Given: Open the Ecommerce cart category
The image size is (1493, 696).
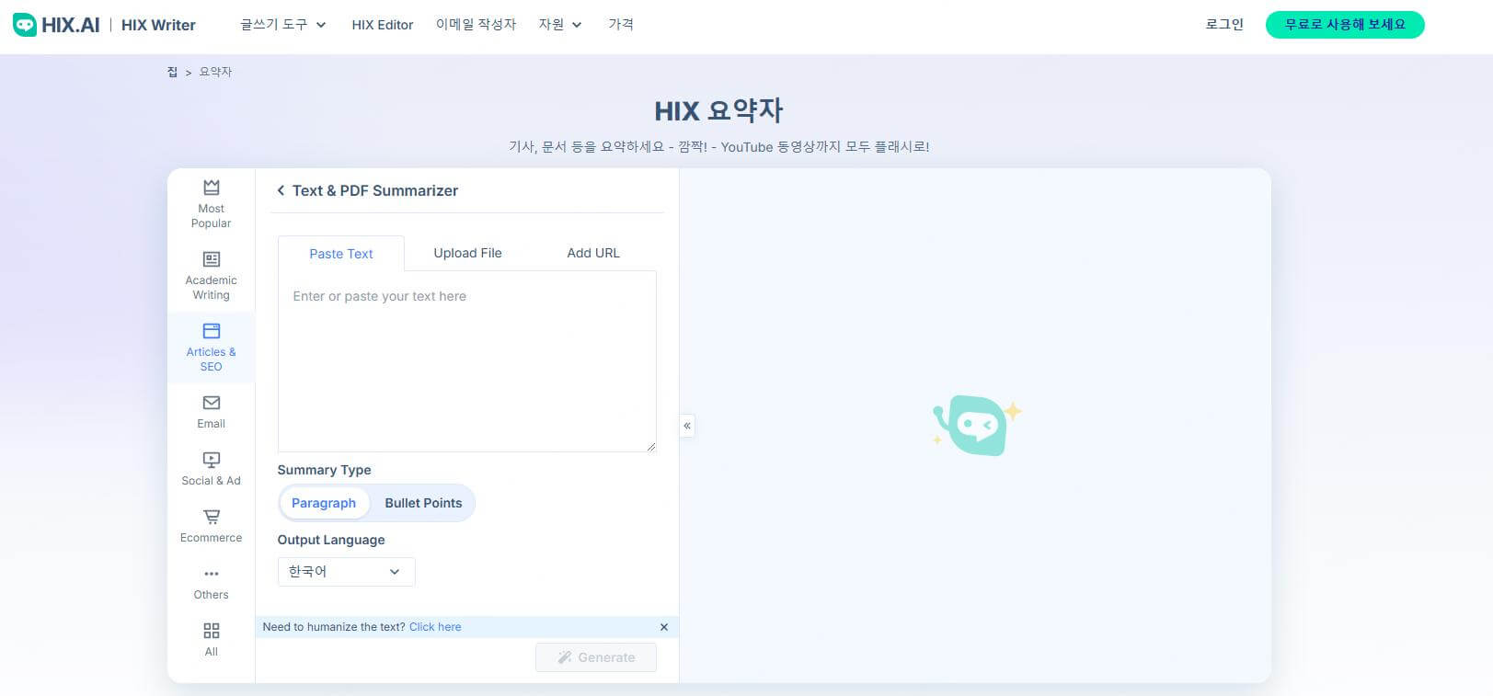Looking at the screenshot, I should (211, 526).
